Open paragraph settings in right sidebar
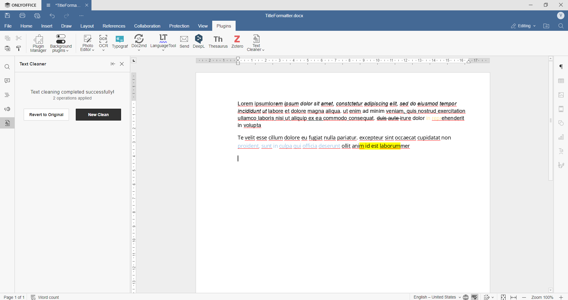 [561, 67]
